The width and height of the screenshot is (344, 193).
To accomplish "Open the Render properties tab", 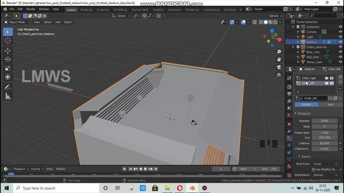I will [x=289, y=87].
